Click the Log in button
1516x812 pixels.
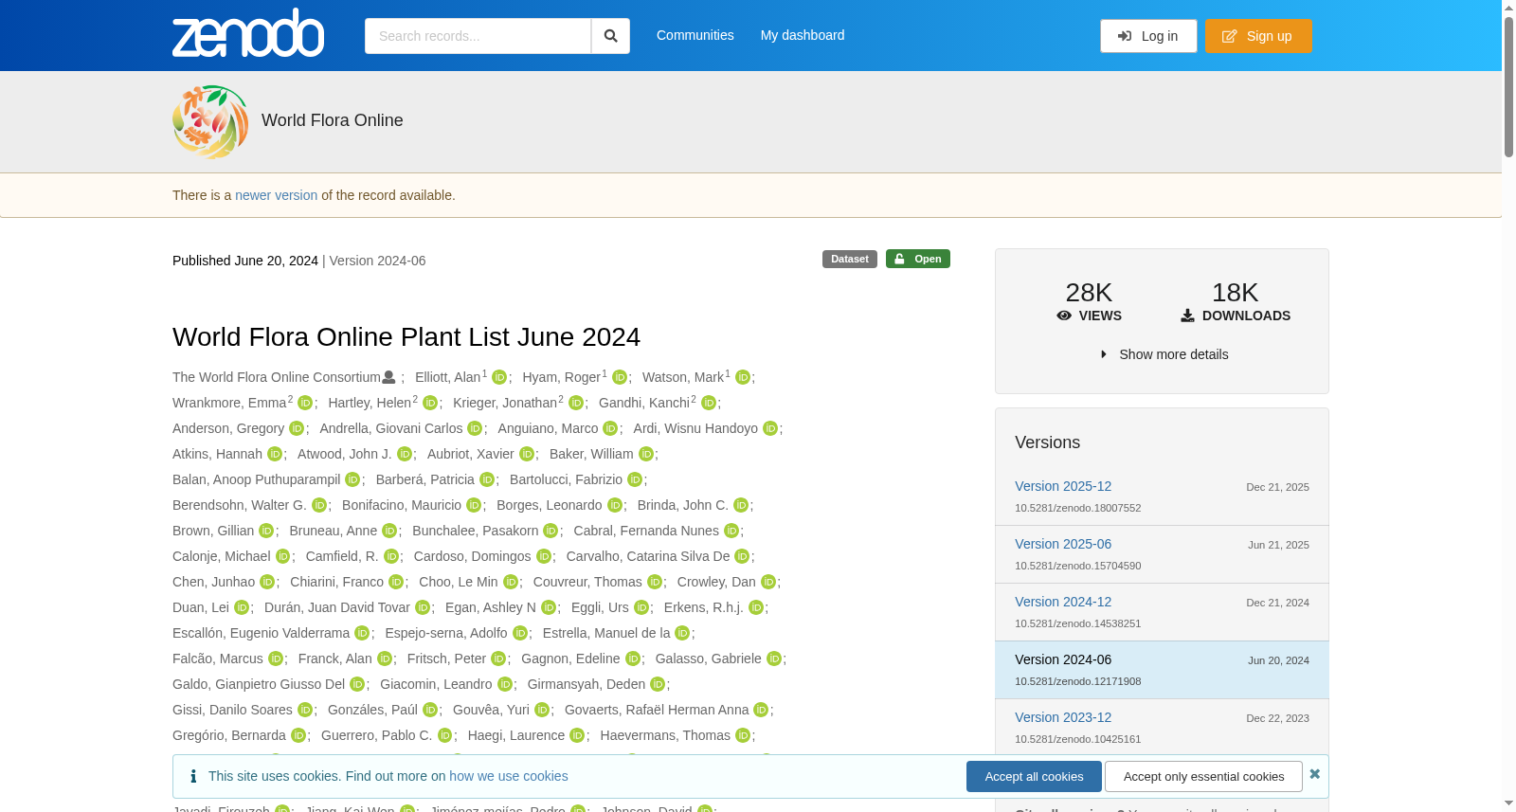click(x=1148, y=36)
